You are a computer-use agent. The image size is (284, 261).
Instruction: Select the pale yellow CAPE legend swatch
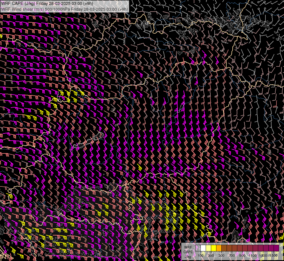point(209,248)
